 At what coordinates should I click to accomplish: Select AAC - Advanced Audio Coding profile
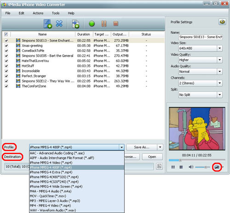click(77, 153)
